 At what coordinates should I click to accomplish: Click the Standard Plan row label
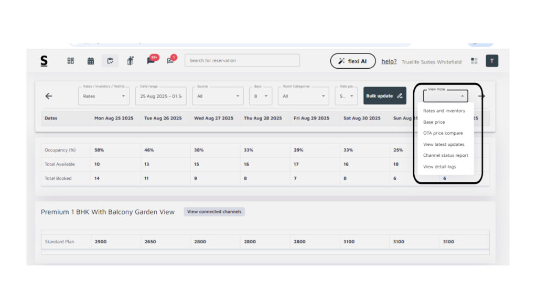[59, 242]
